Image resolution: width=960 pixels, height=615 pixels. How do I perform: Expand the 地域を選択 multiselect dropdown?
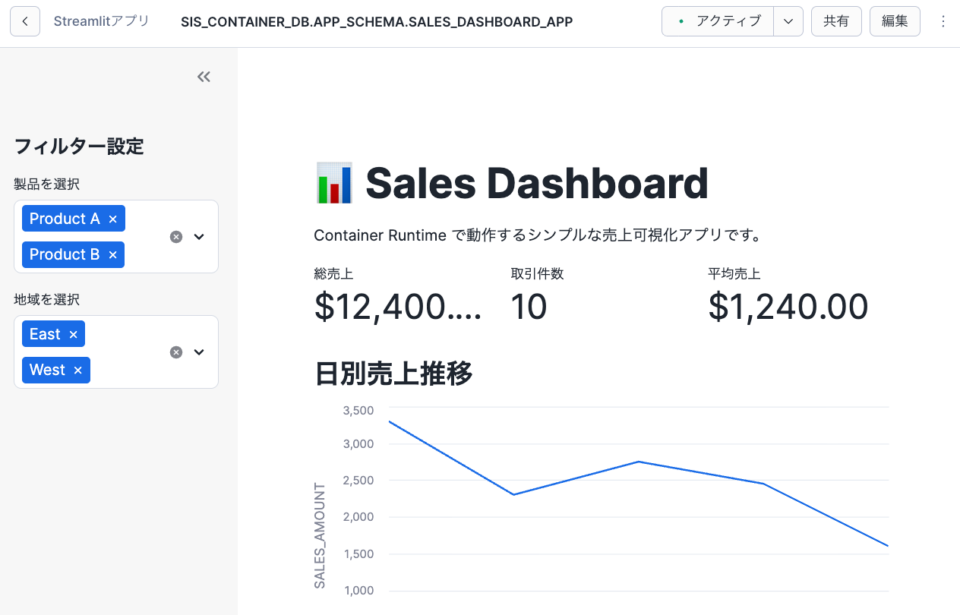(x=199, y=352)
